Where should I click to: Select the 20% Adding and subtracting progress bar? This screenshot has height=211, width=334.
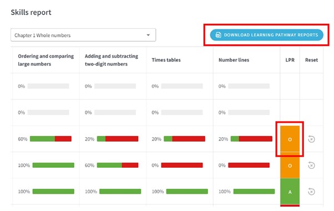(x=118, y=139)
